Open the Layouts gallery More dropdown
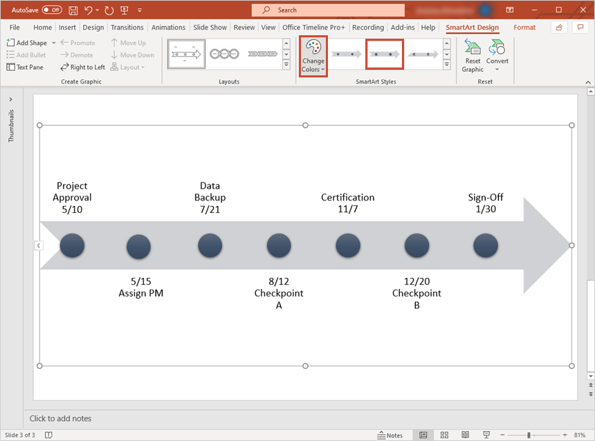Viewport: 595px width, 441px height. pos(286,65)
